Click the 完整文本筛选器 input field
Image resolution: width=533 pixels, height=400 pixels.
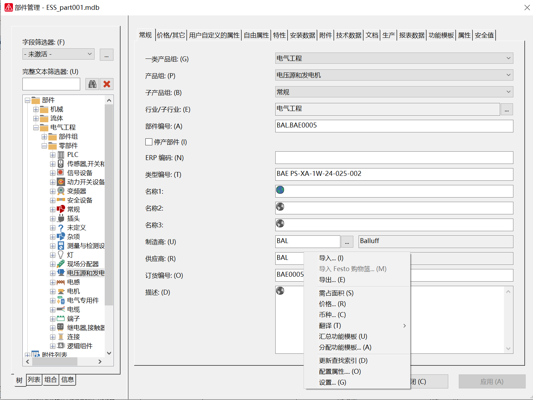(x=51, y=84)
